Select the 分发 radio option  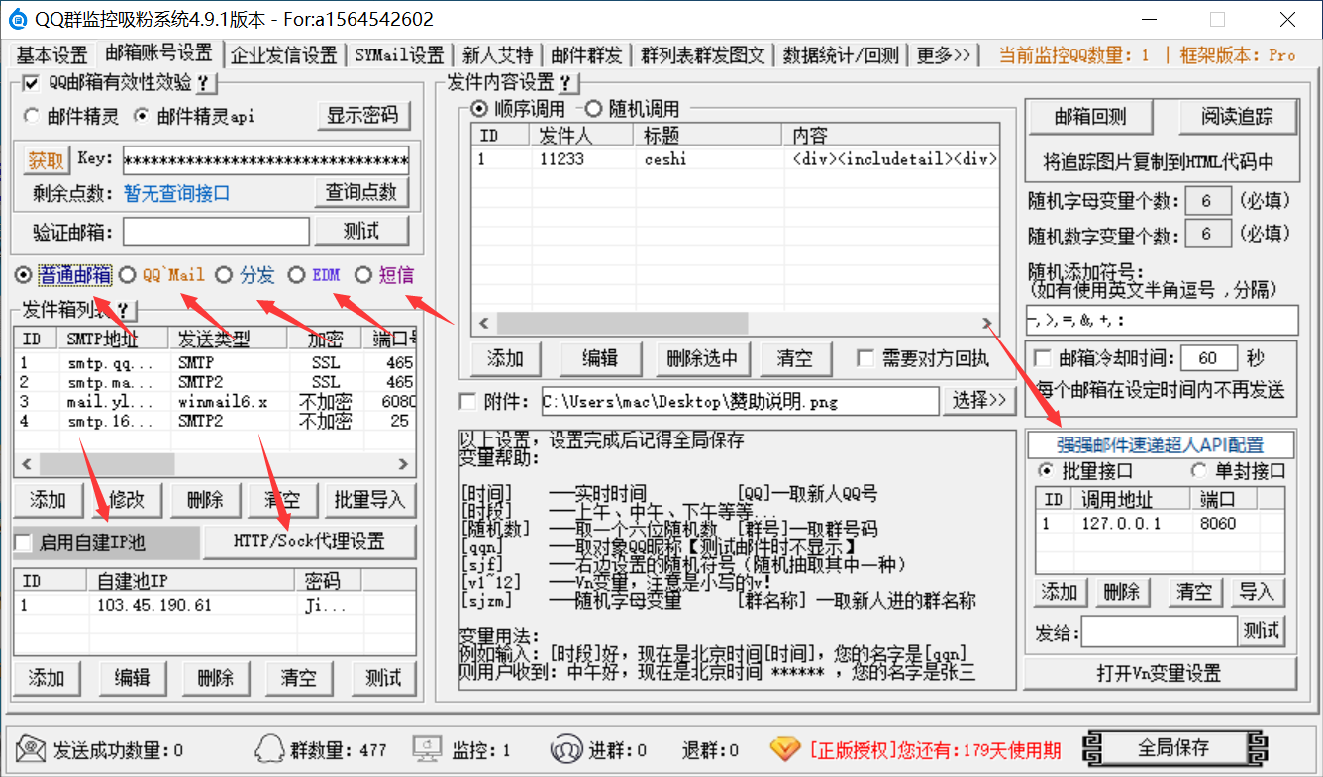pyautogui.click(x=225, y=275)
